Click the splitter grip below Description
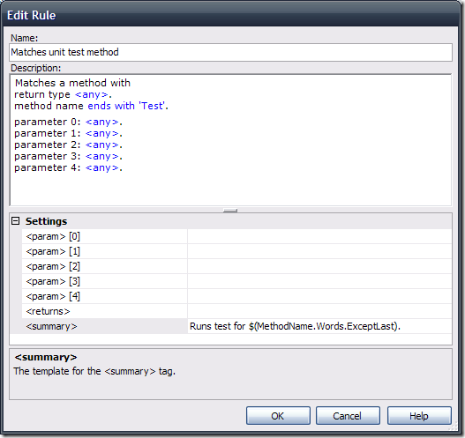This screenshot has height=438, width=465. [x=230, y=211]
